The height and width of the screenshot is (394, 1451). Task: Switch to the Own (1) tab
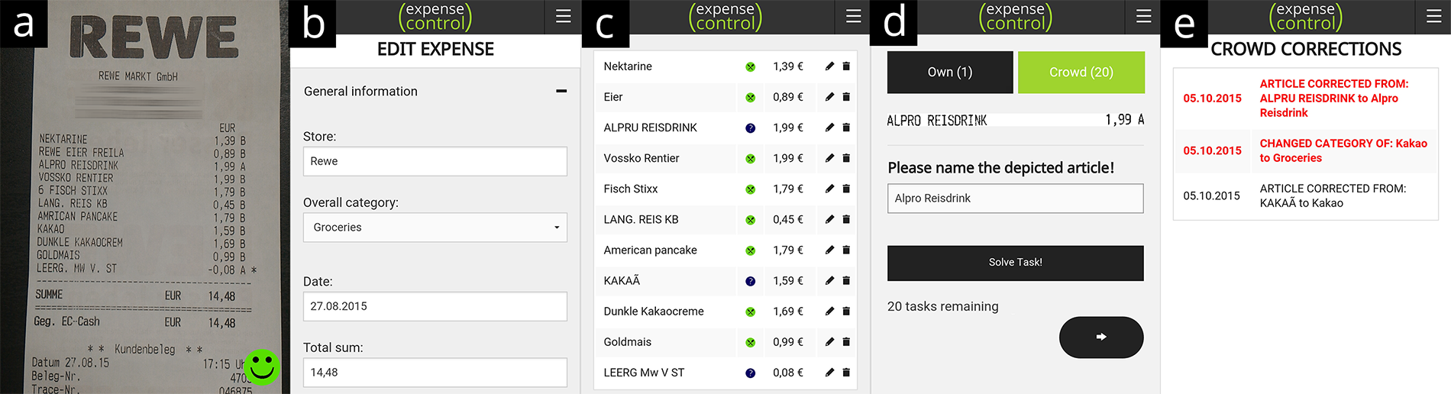(x=950, y=73)
